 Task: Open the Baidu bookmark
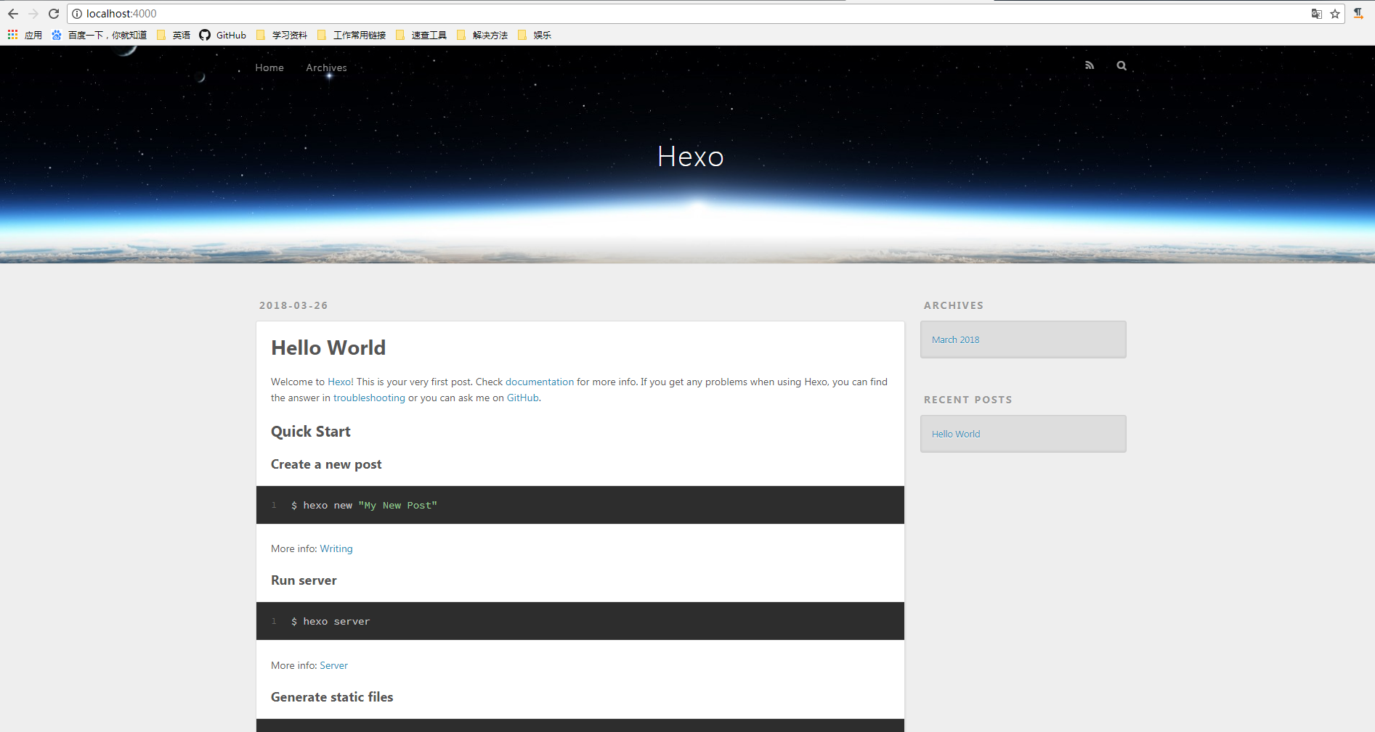[99, 35]
